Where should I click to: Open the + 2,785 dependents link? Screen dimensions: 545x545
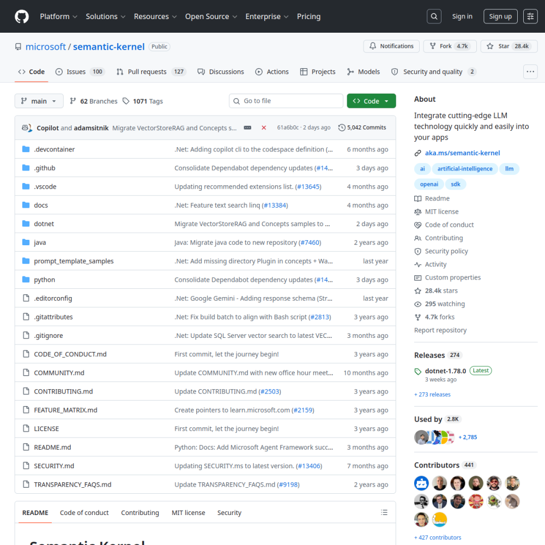(468, 437)
